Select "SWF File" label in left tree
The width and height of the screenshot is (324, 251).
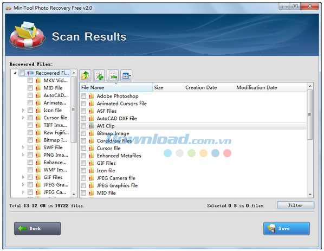tap(53, 147)
